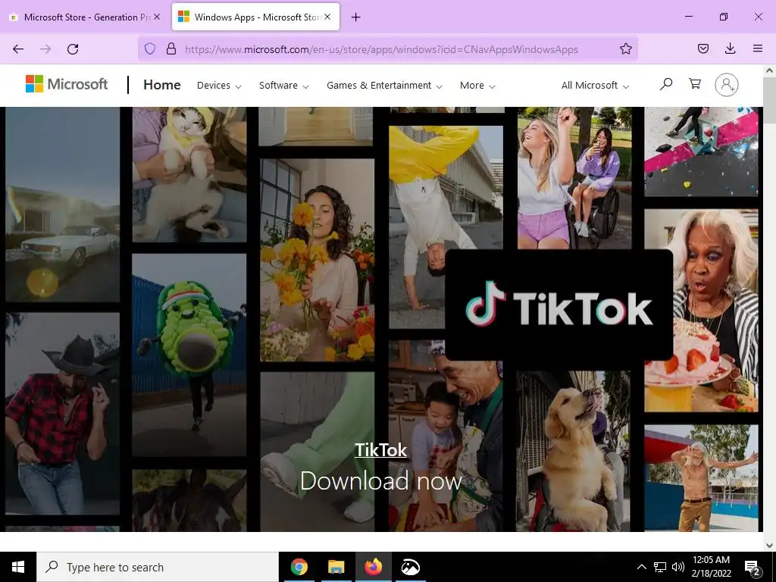Screen dimensions: 776x582
Task: Open File Explorer from the taskbar
Action: coord(336,567)
